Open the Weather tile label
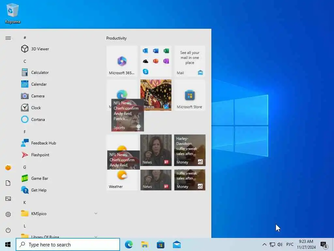Screen dimensions: 334x251 [116, 187]
